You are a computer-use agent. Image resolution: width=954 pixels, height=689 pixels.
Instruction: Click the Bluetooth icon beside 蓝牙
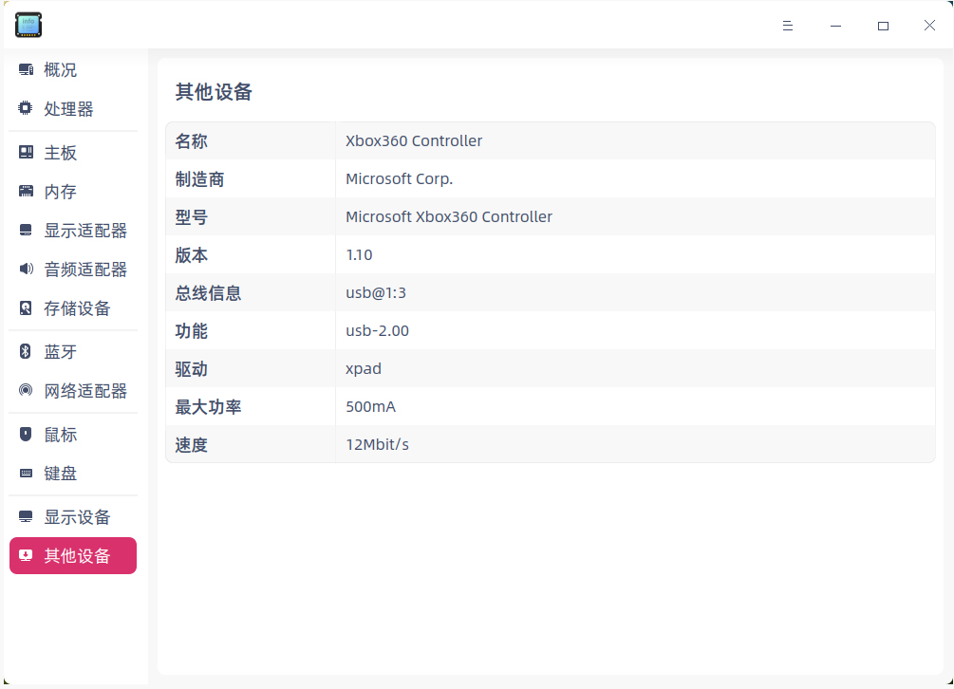pyautogui.click(x=25, y=351)
